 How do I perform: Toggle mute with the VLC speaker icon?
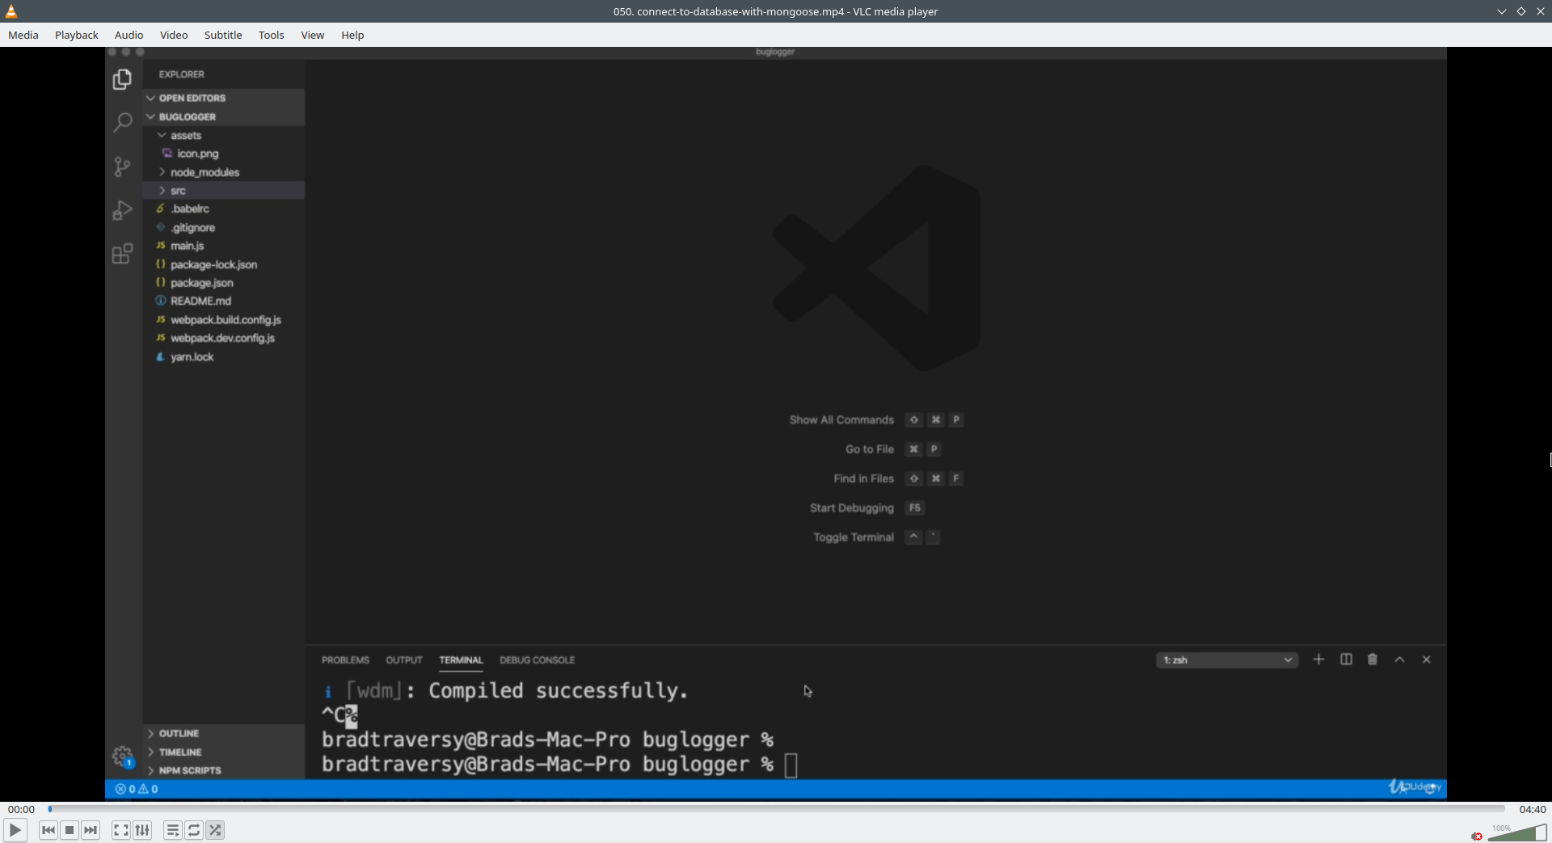click(x=1477, y=836)
